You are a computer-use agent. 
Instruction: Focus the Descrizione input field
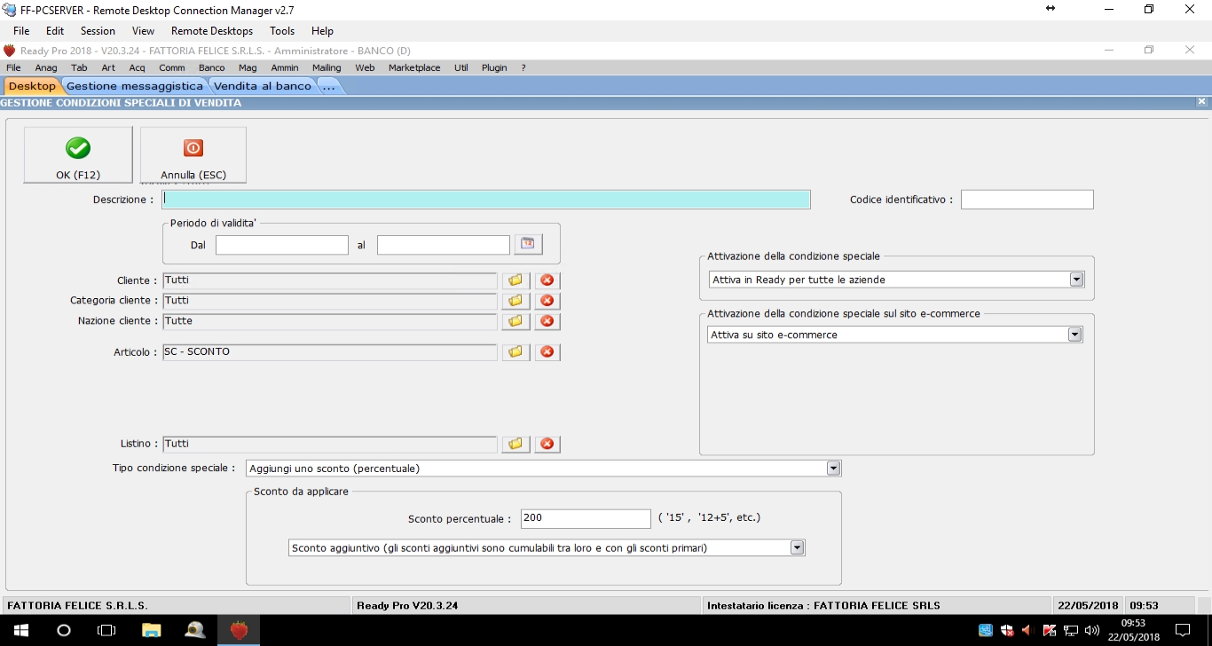point(486,200)
